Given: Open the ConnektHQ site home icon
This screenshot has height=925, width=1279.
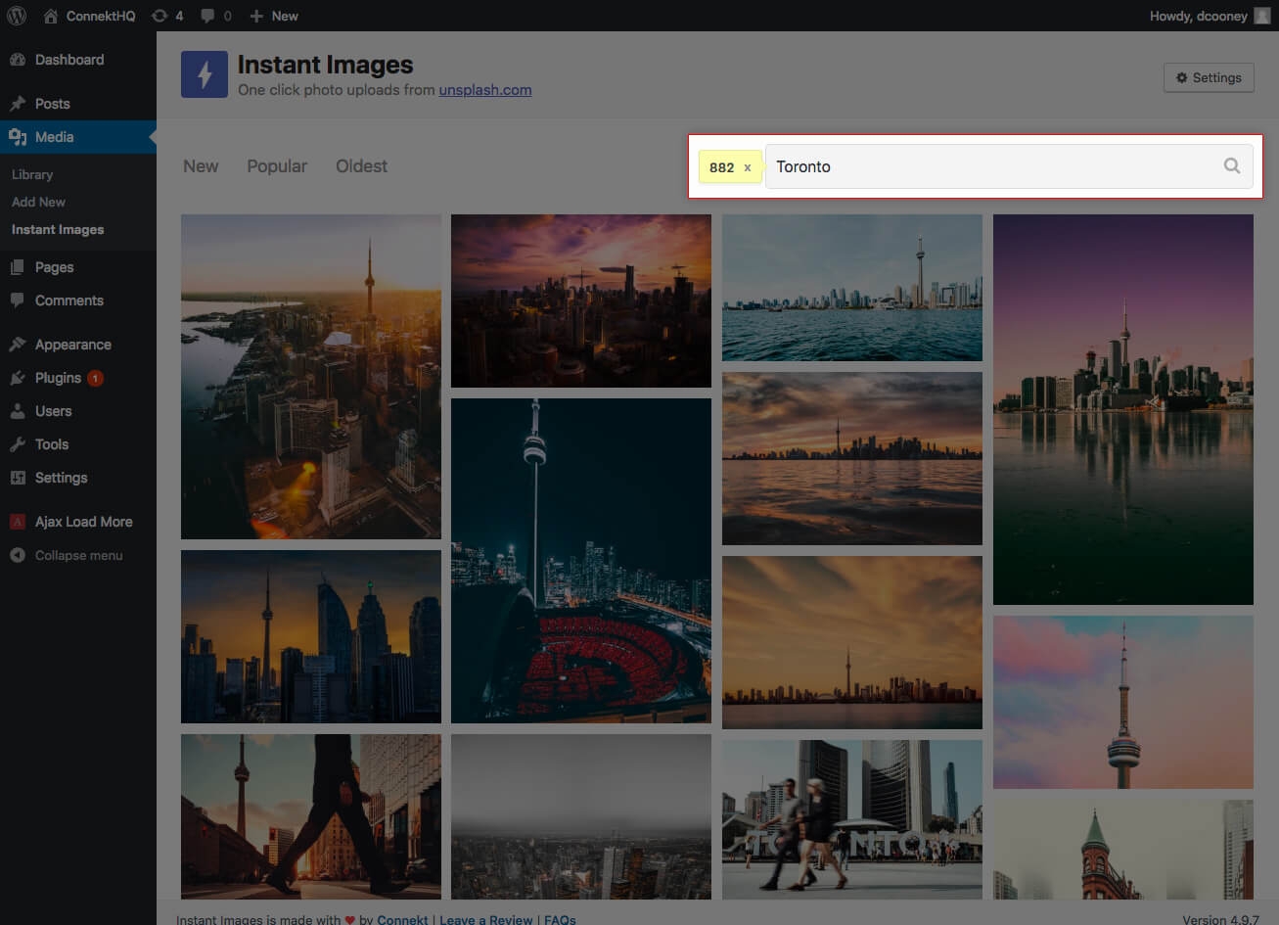Looking at the screenshot, I should tap(51, 16).
